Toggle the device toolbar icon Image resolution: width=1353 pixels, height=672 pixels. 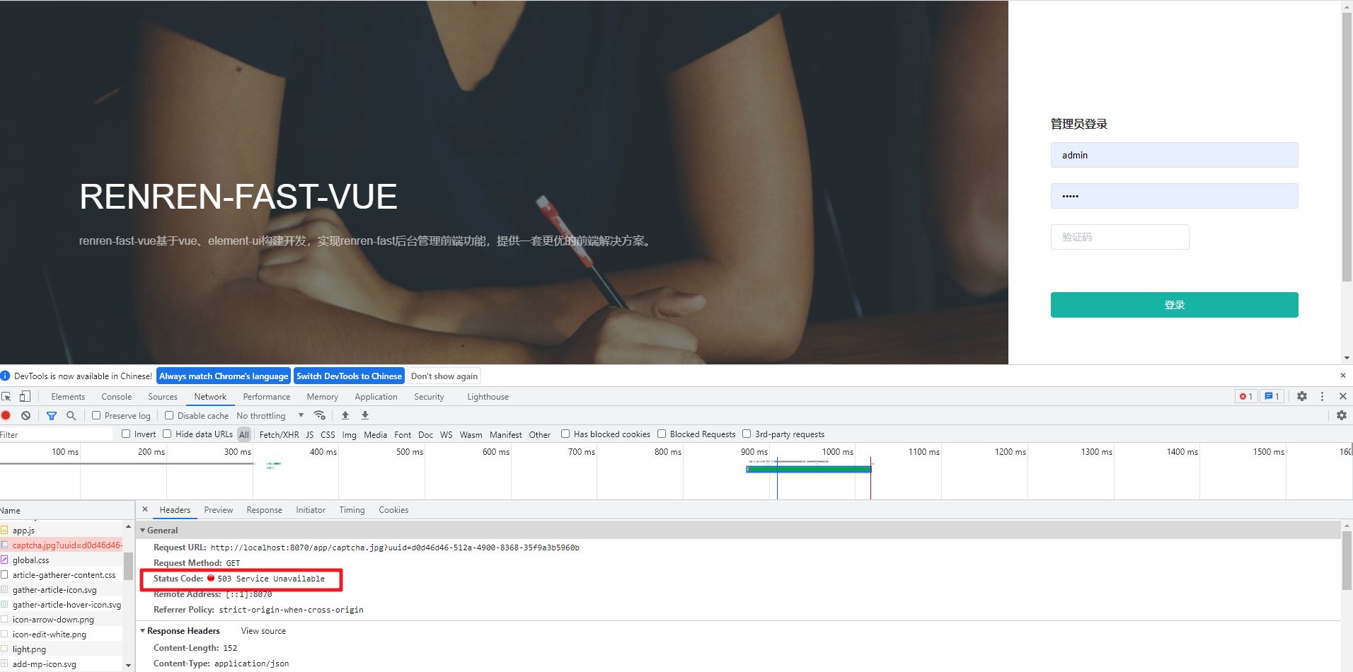coord(25,397)
